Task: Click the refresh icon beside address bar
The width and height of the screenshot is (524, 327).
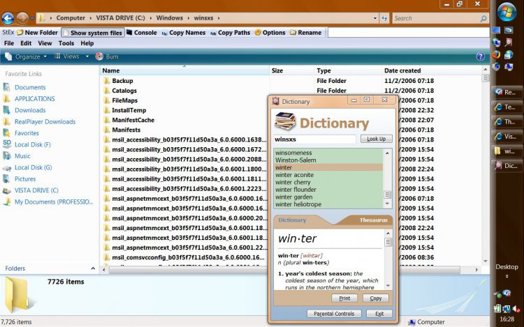Action: tap(384, 18)
